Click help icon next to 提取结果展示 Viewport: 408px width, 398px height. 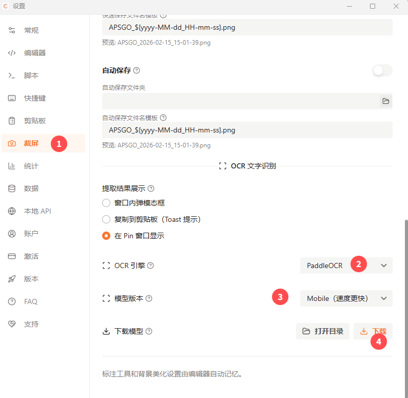(x=151, y=188)
